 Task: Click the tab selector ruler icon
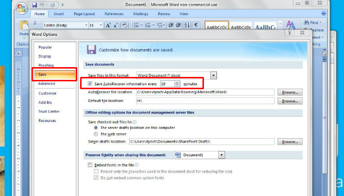coord(19,52)
